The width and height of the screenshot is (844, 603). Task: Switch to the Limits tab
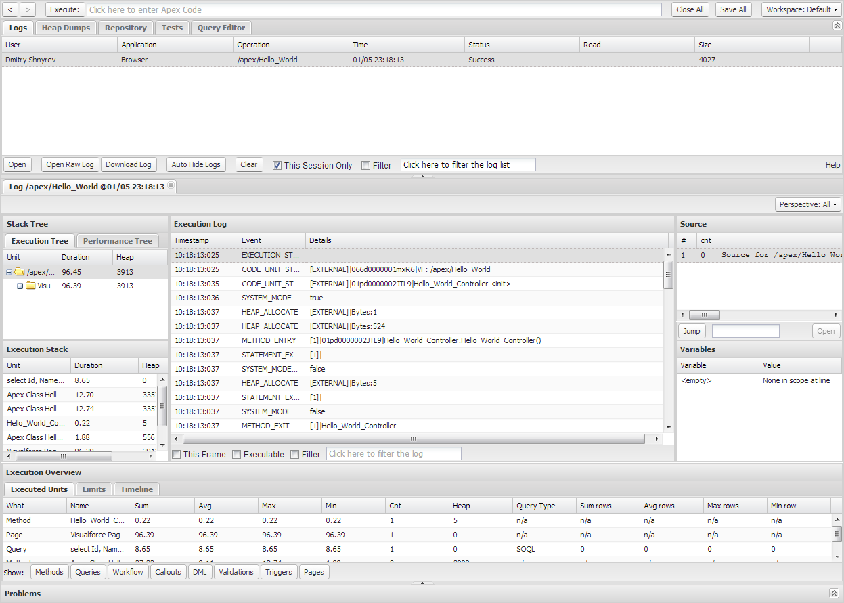click(x=94, y=489)
